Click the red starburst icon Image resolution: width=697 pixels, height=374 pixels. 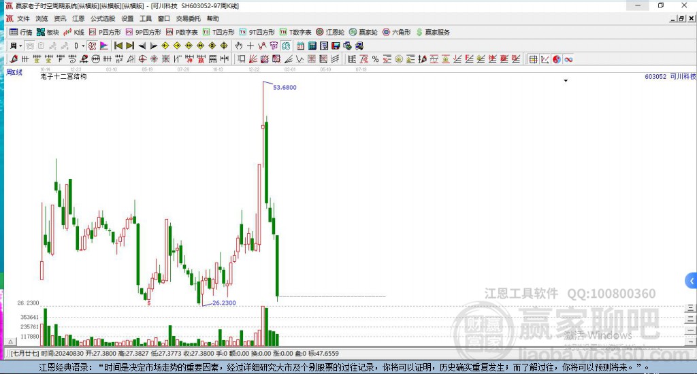click(x=154, y=59)
